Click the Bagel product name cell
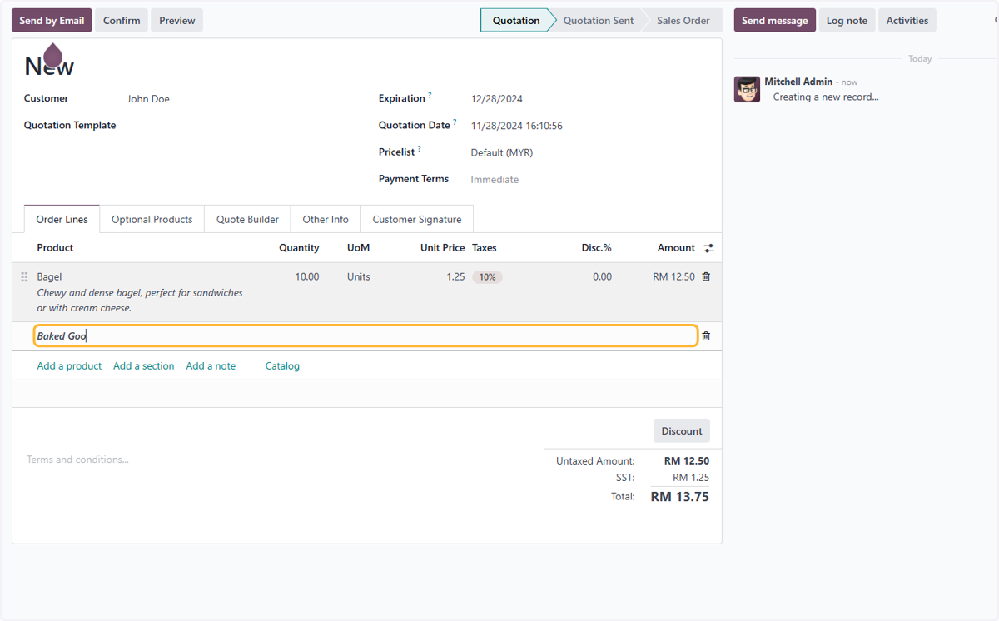This screenshot has height=621, width=999. point(50,276)
